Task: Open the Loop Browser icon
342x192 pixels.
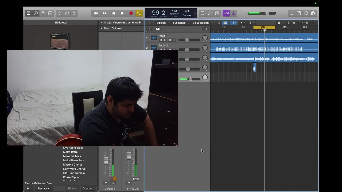Action: 306,13
